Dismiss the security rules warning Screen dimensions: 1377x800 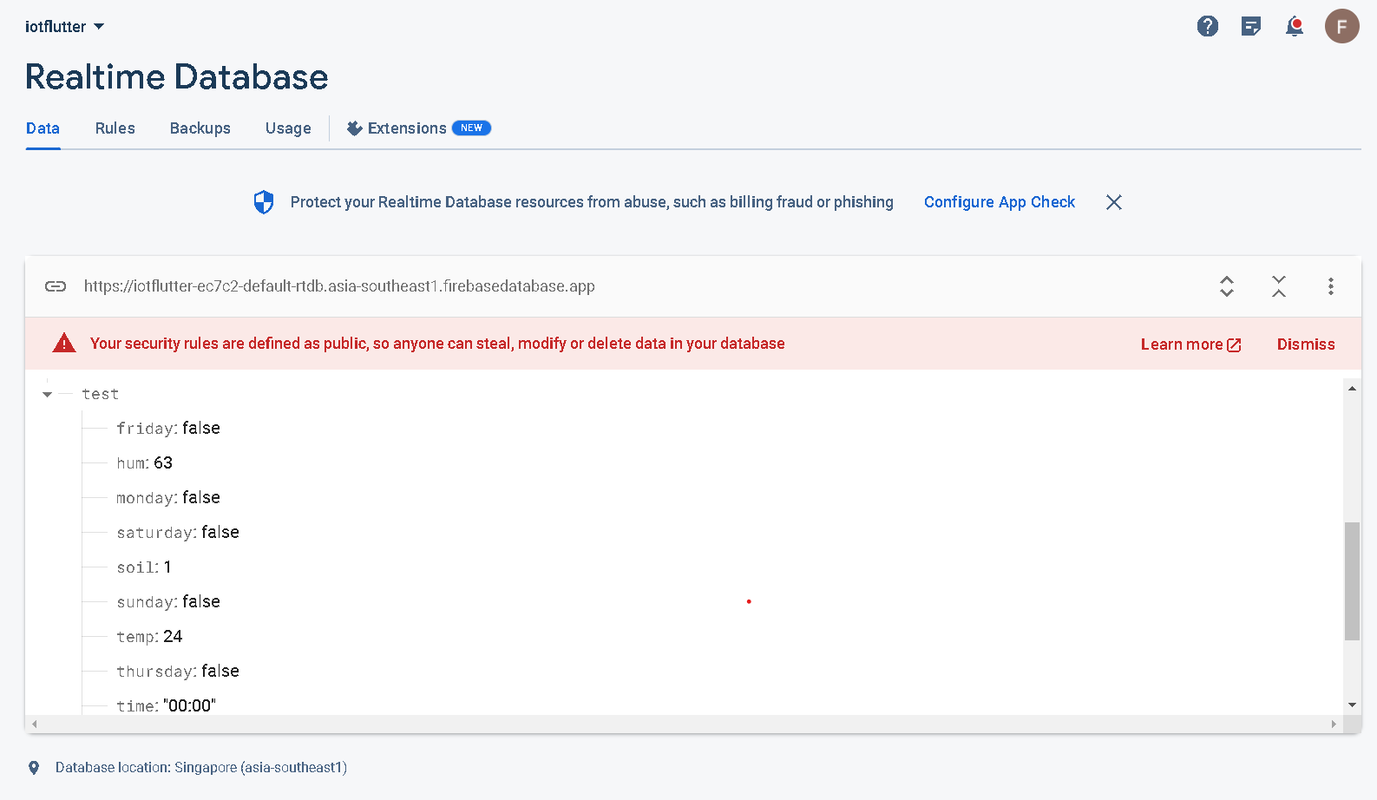pos(1306,344)
